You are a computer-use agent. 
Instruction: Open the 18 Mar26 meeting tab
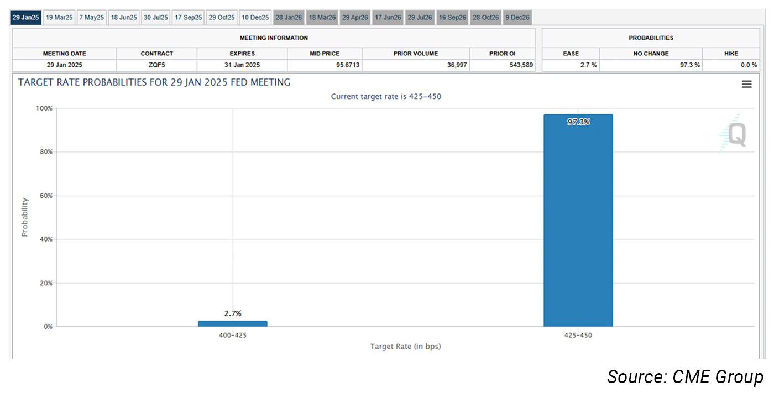[322, 18]
